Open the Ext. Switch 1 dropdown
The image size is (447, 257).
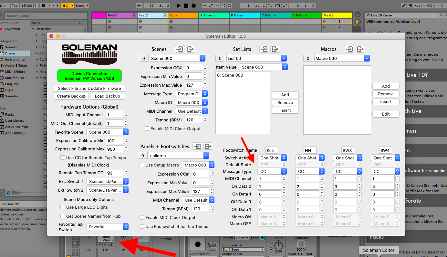coord(107,181)
